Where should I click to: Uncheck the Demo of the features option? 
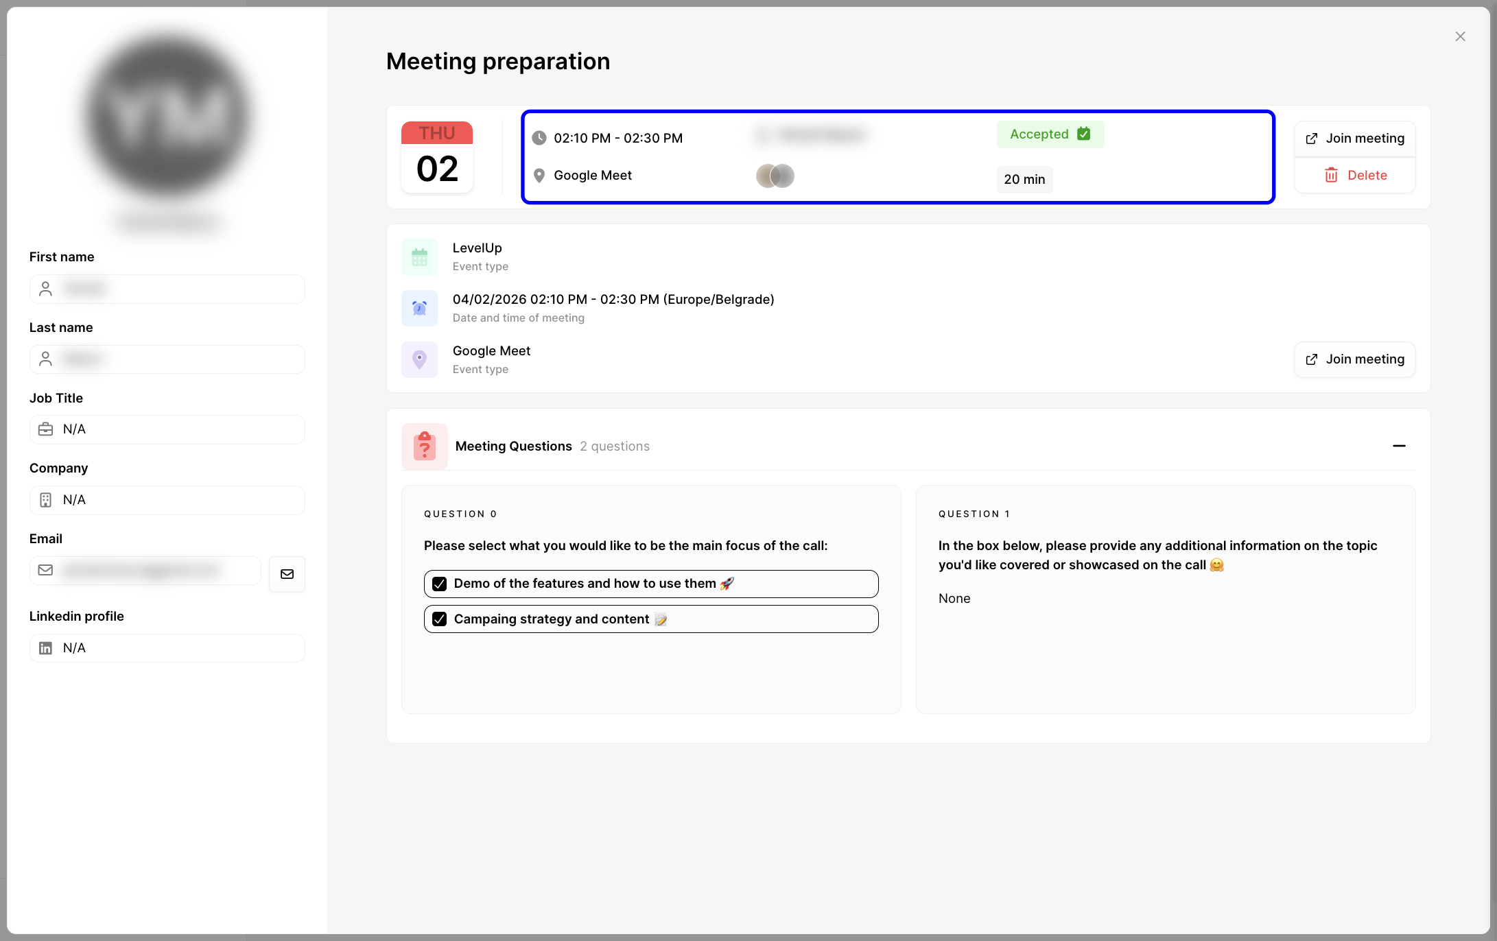[440, 583]
